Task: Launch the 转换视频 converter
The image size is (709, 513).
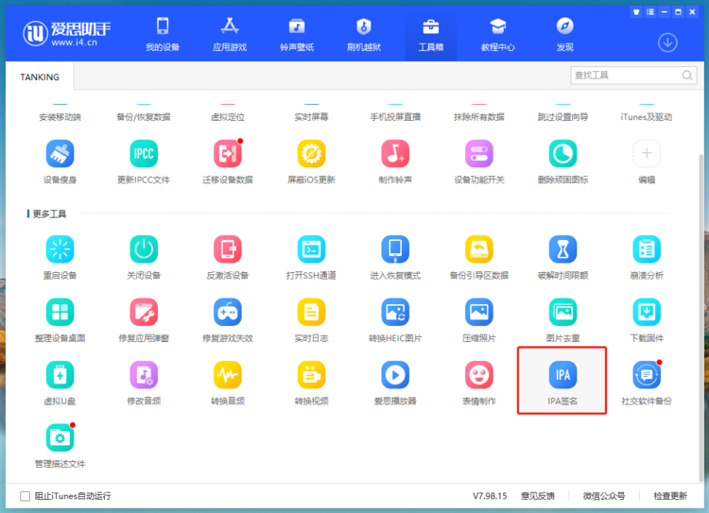Action: coord(311,375)
